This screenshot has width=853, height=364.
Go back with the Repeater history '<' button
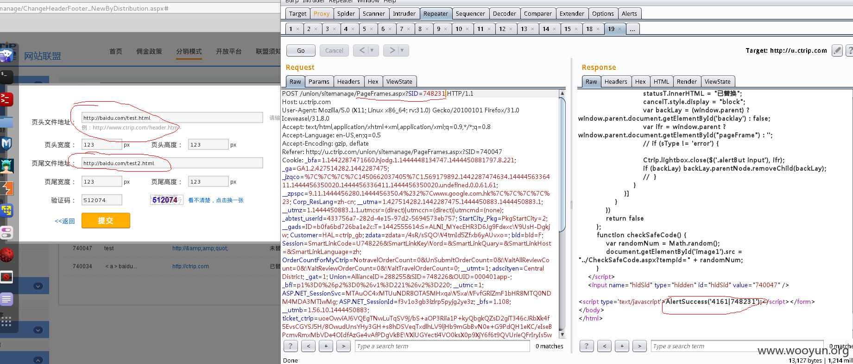click(x=362, y=50)
